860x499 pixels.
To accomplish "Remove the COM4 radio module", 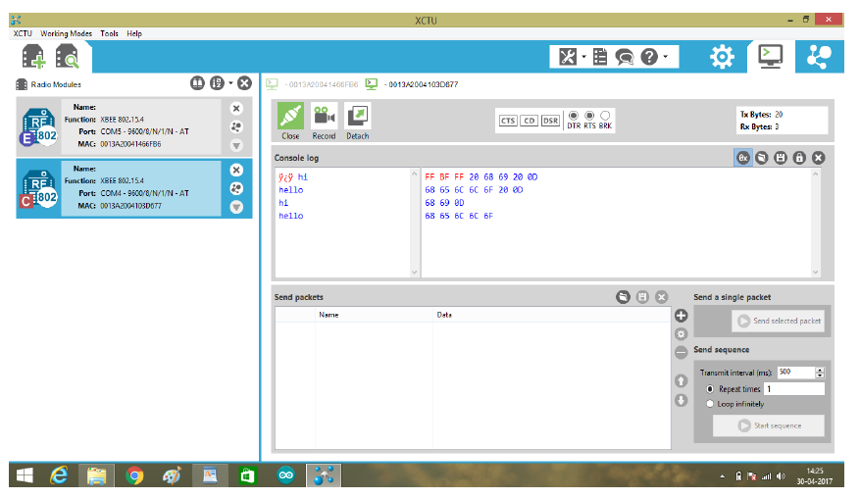I will tap(236, 170).
